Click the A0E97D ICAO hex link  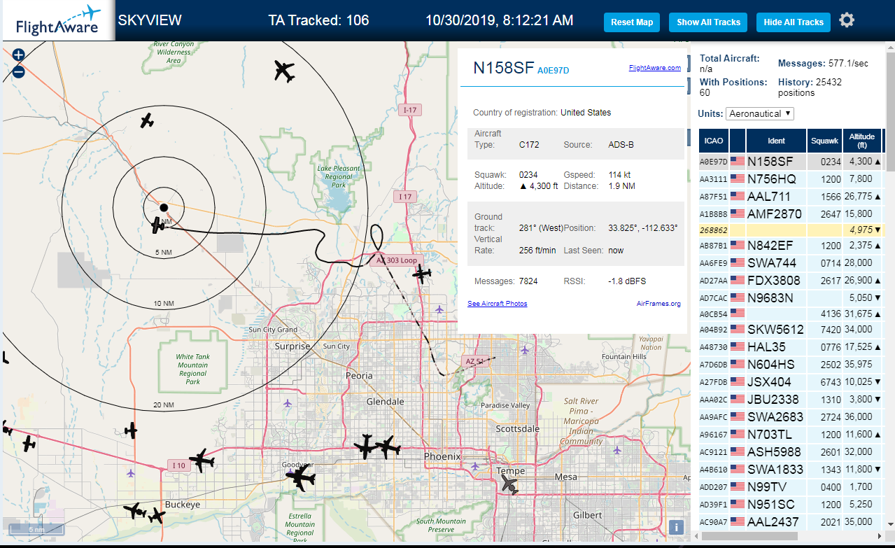(554, 71)
